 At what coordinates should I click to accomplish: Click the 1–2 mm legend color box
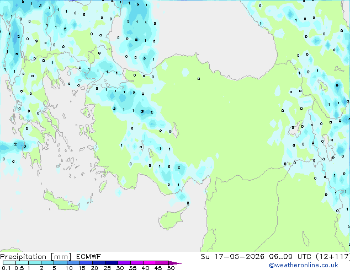35,263
